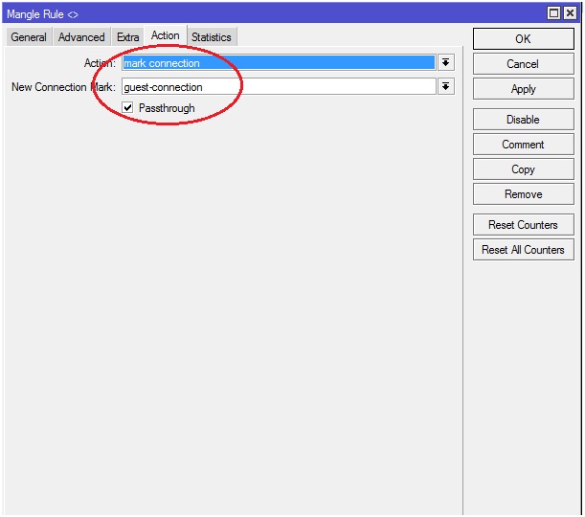Toggle the Passthrough checkbox
The image size is (585, 517).
[x=128, y=108]
